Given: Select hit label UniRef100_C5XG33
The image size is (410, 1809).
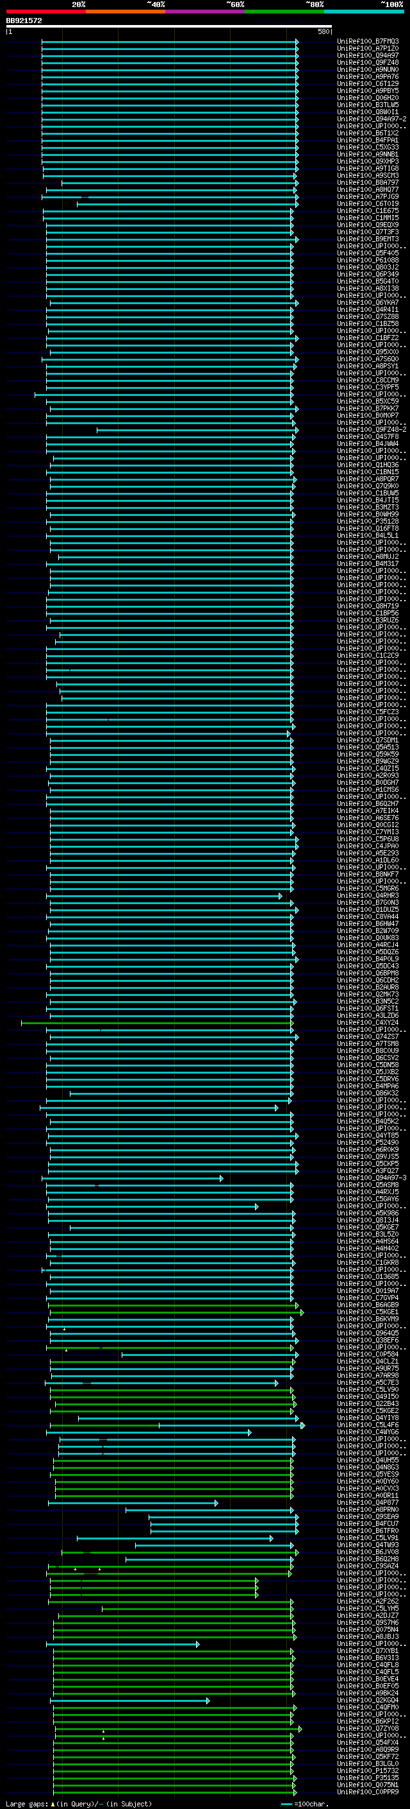Looking at the screenshot, I should coord(368,148).
